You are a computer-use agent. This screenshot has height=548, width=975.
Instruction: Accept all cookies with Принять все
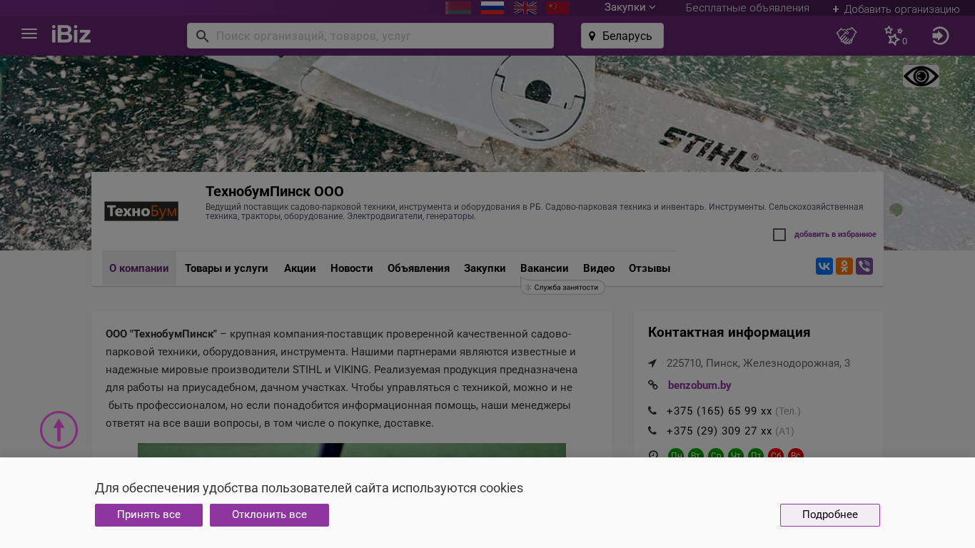click(148, 515)
